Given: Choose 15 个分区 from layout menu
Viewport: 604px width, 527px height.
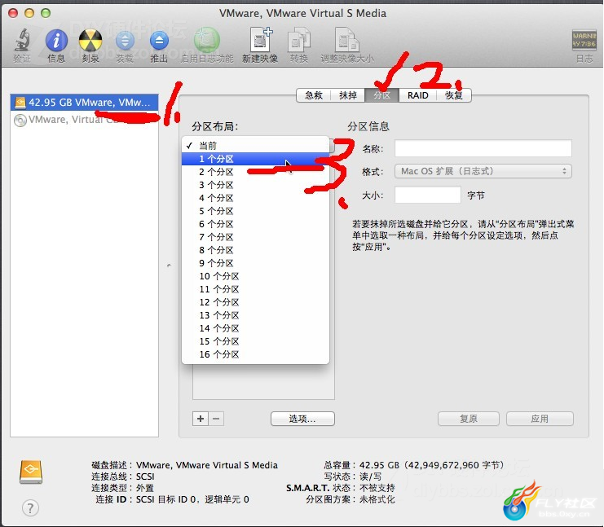Looking at the screenshot, I should coord(255,341).
